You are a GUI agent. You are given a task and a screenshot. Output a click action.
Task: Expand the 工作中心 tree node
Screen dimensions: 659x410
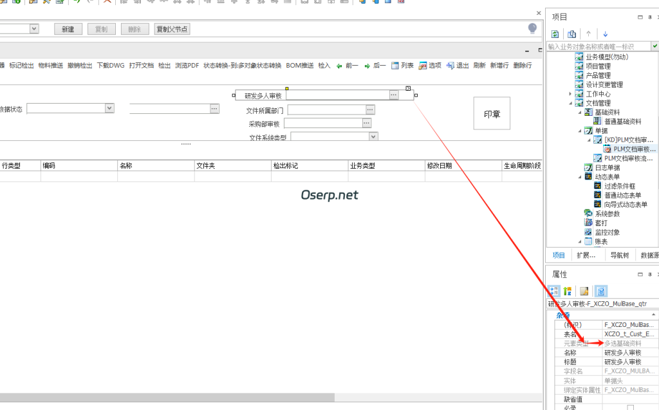click(x=570, y=94)
